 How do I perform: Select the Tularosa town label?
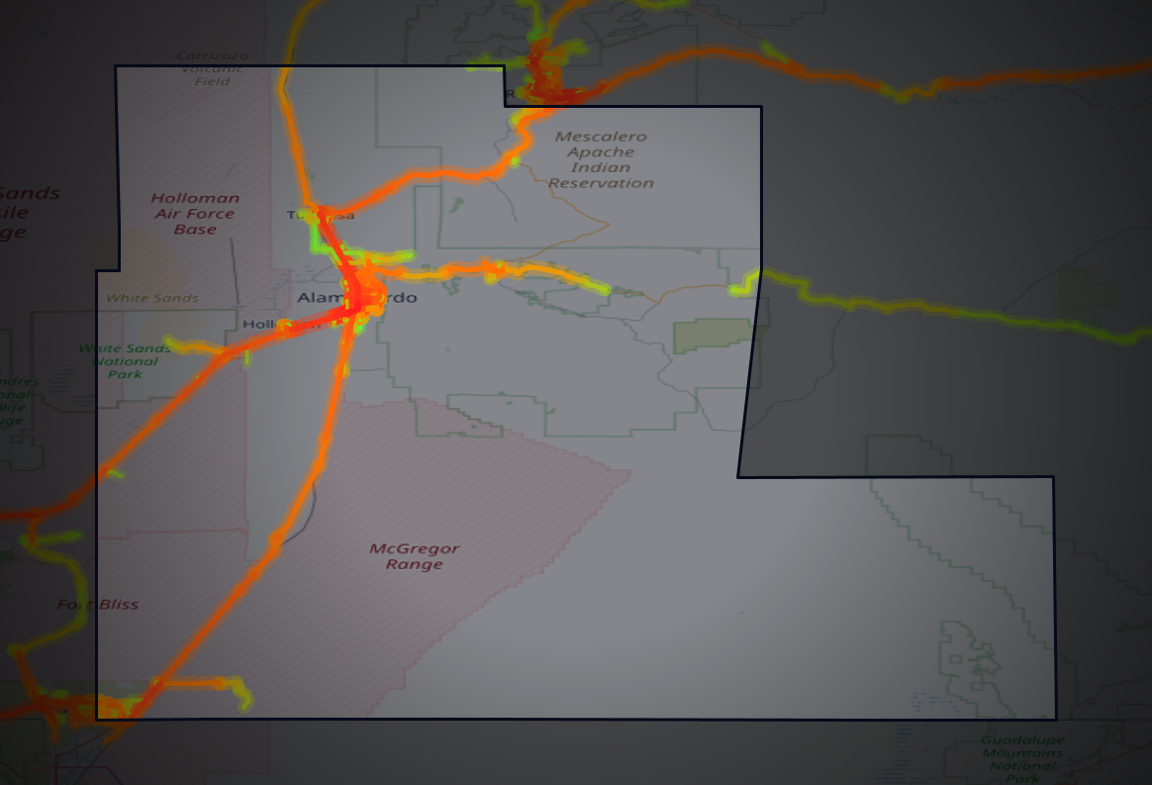[x=320, y=214]
